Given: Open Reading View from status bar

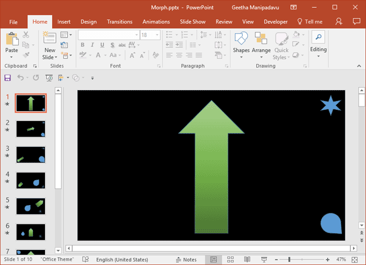Looking at the screenshot, I should coord(247,259).
